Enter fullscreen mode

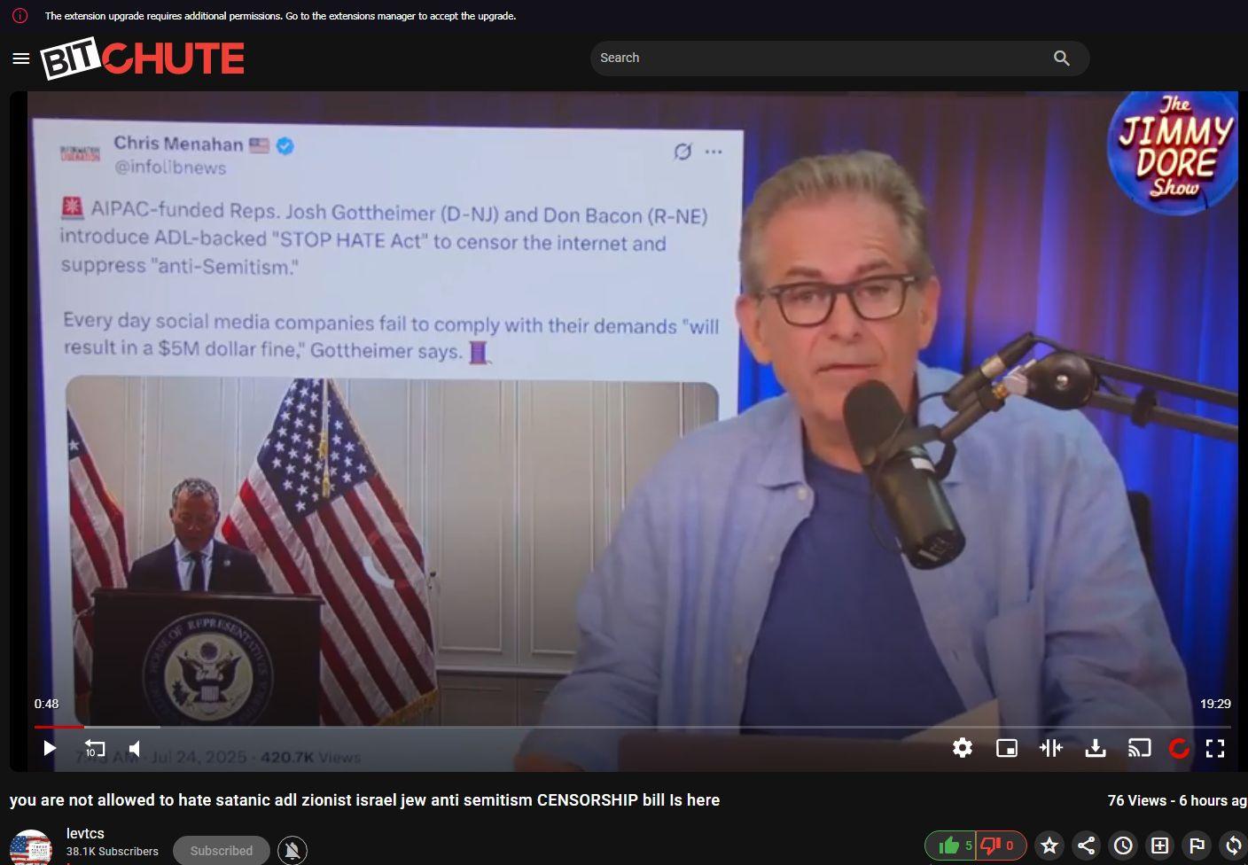click(x=1215, y=748)
